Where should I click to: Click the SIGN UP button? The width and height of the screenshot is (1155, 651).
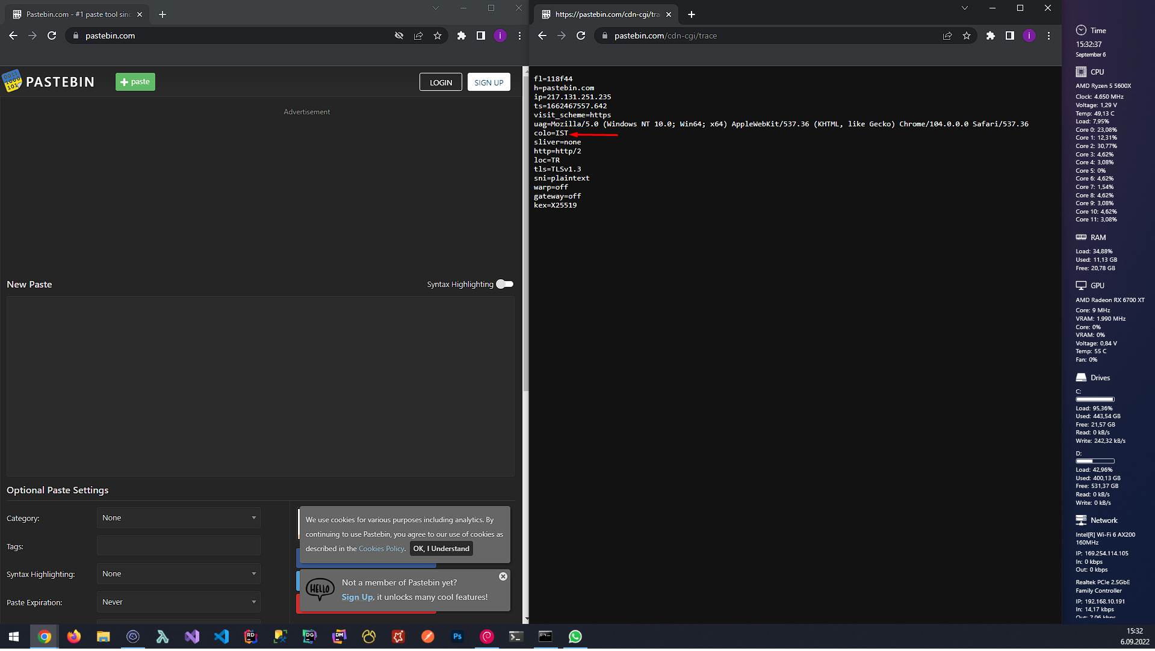pyautogui.click(x=489, y=82)
